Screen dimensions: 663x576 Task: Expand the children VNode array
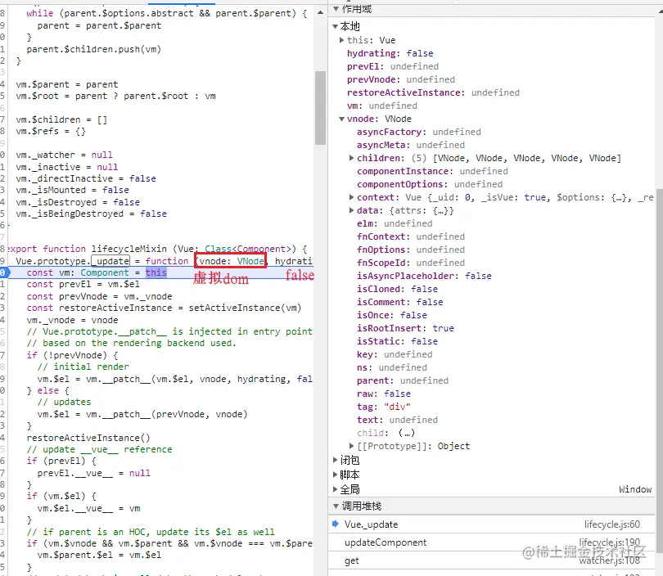(351, 158)
